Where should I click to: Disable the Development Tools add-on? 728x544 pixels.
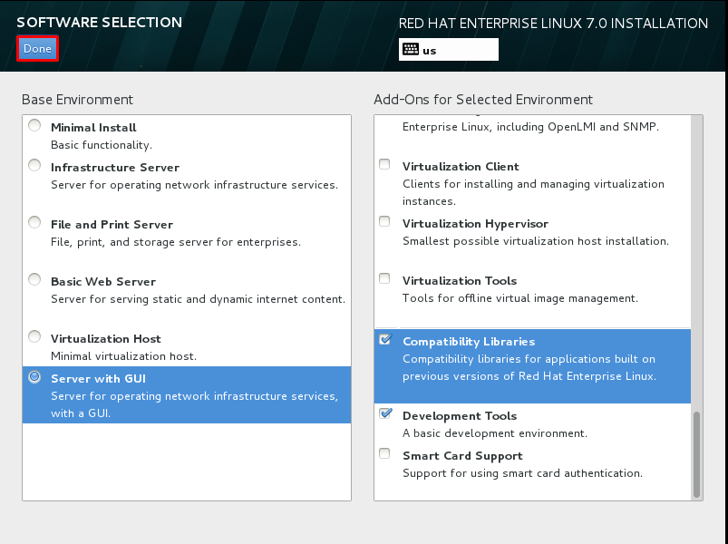click(x=384, y=413)
